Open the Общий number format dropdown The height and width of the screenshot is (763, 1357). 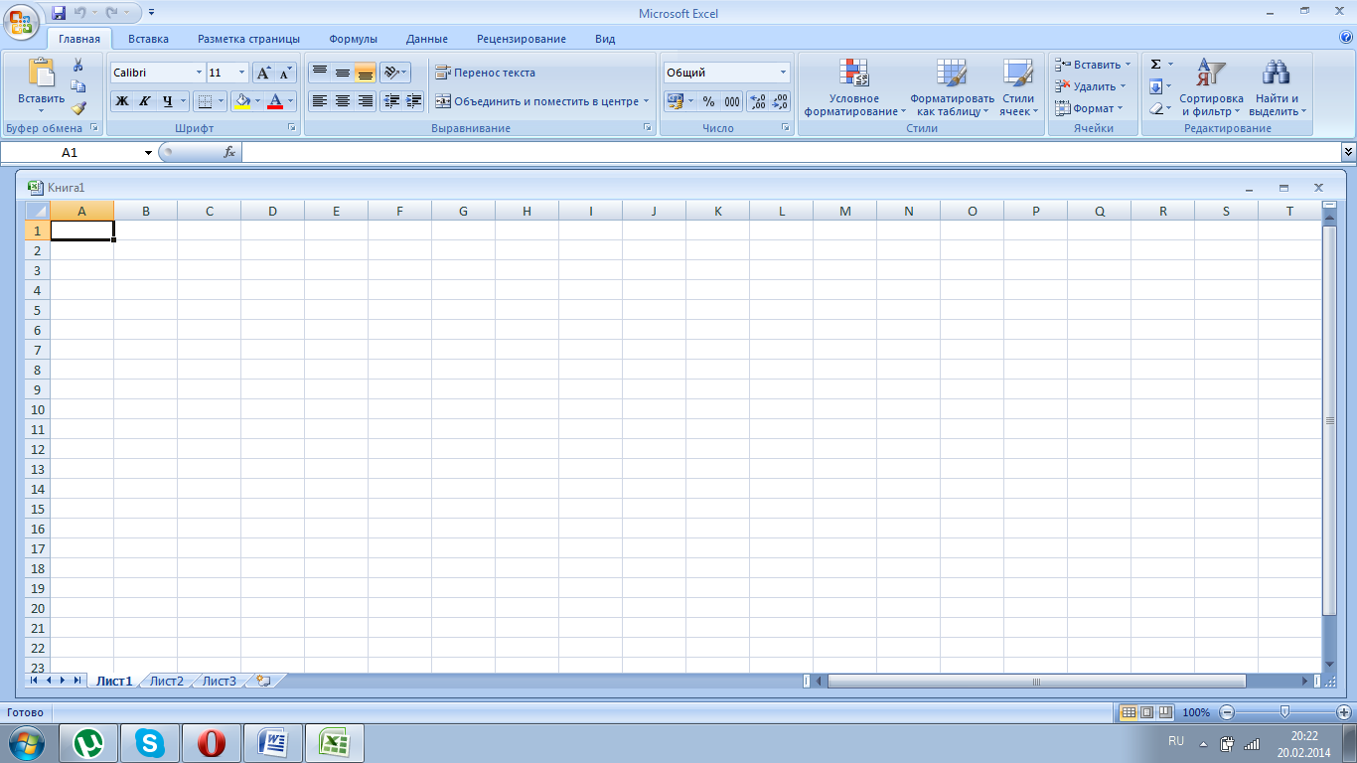click(783, 73)
